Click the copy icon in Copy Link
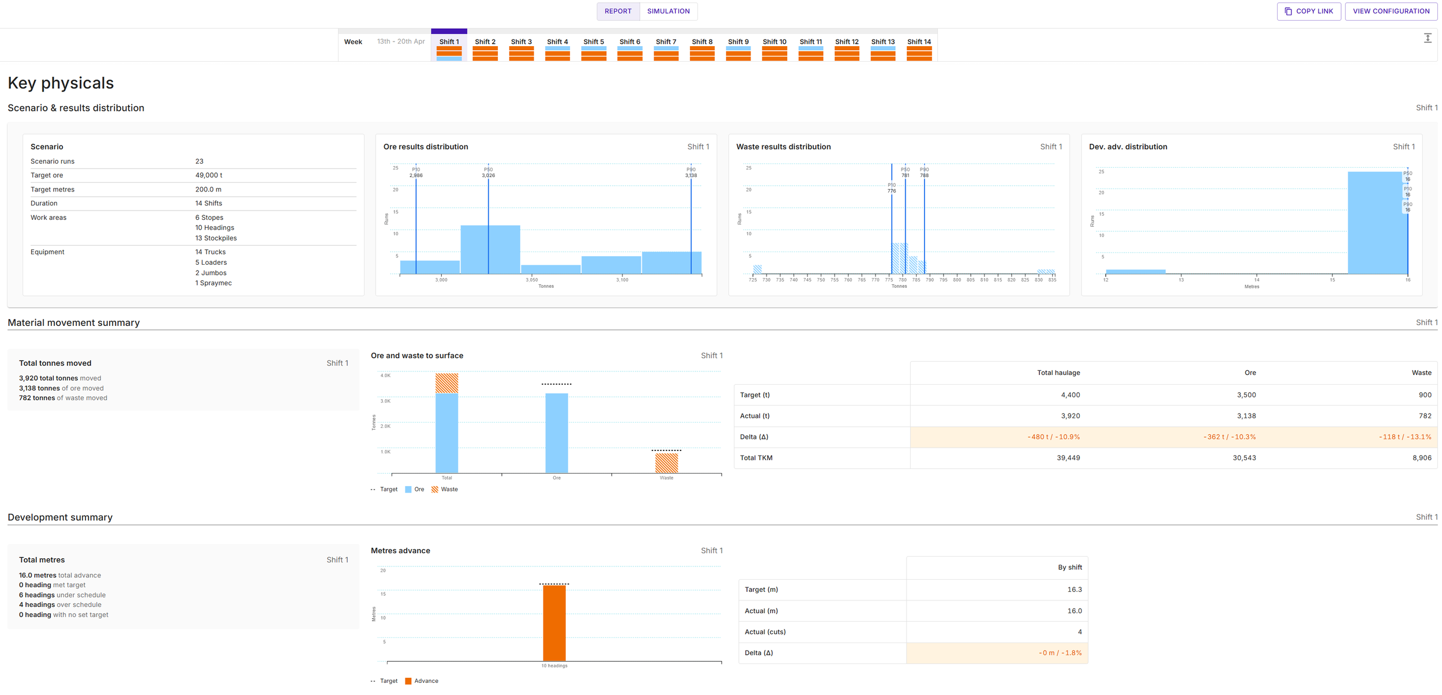This screenshot has width=1442, height=695. coord(1288,11)
